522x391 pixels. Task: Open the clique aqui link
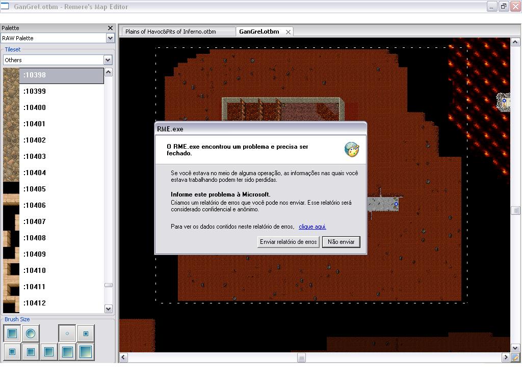(312, 227)
